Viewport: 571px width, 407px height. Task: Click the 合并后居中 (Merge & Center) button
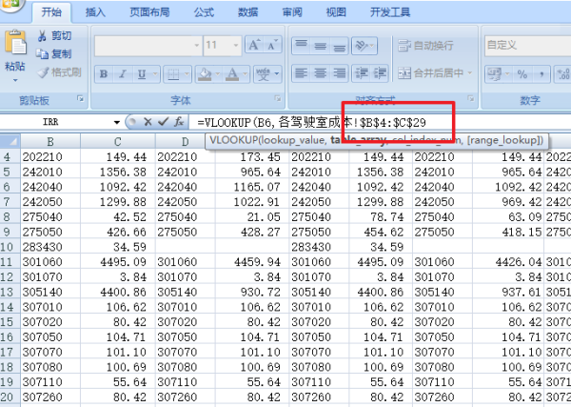431,72
